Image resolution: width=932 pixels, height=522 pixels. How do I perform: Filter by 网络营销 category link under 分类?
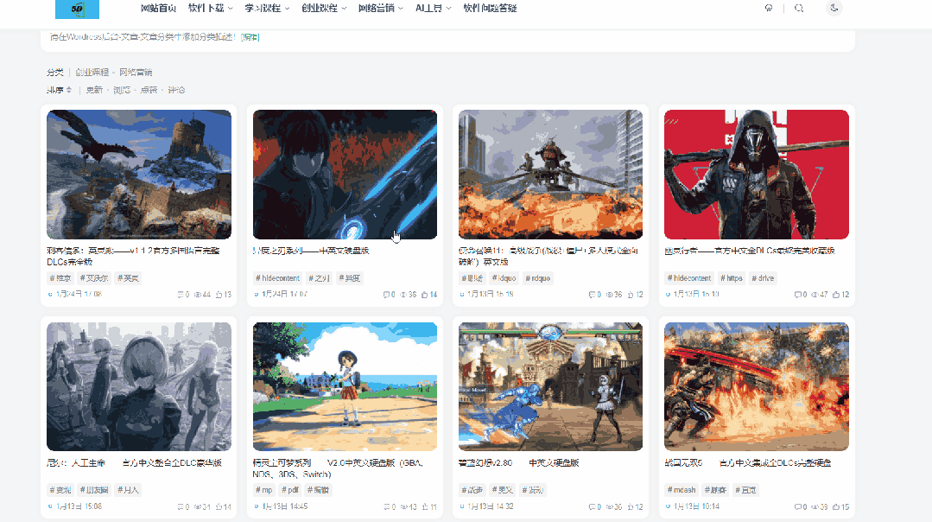(x=136, y=73)
